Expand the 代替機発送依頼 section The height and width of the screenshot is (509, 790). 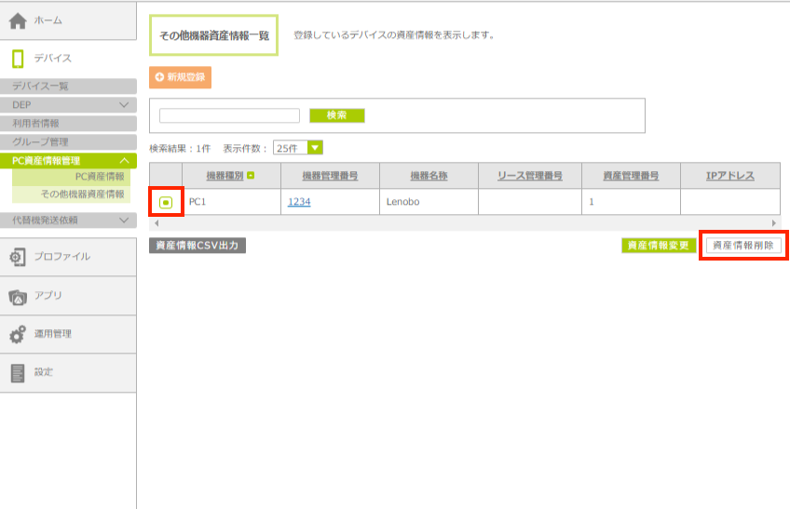124,221
